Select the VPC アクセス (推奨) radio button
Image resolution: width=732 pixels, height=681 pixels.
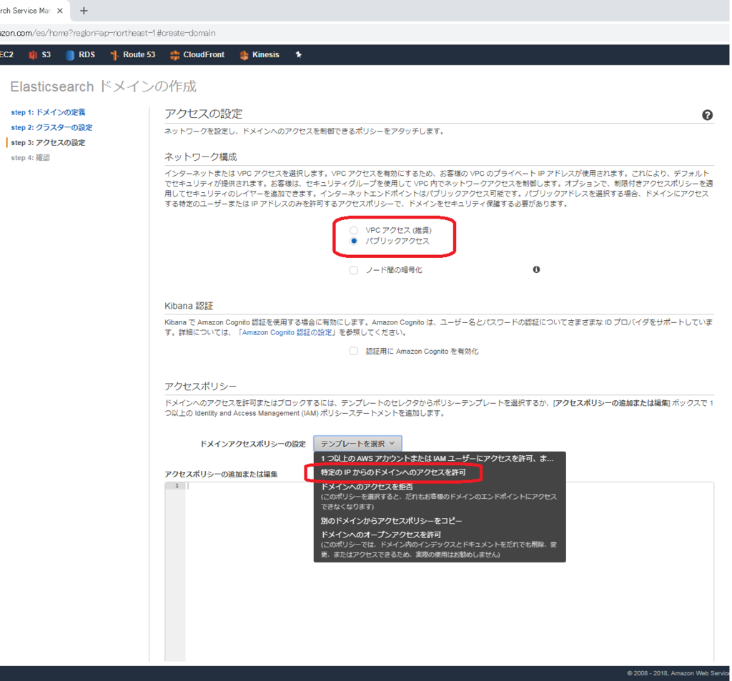click(x=354, y=230)
